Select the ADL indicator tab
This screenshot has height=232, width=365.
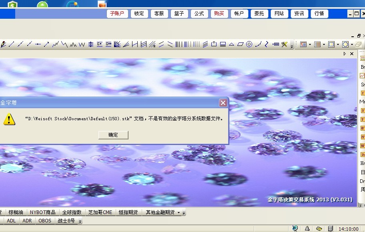point(11,221)
